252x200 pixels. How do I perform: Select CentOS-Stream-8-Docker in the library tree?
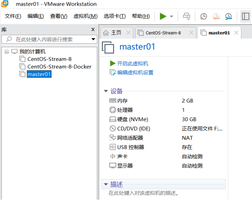[59, 67]
